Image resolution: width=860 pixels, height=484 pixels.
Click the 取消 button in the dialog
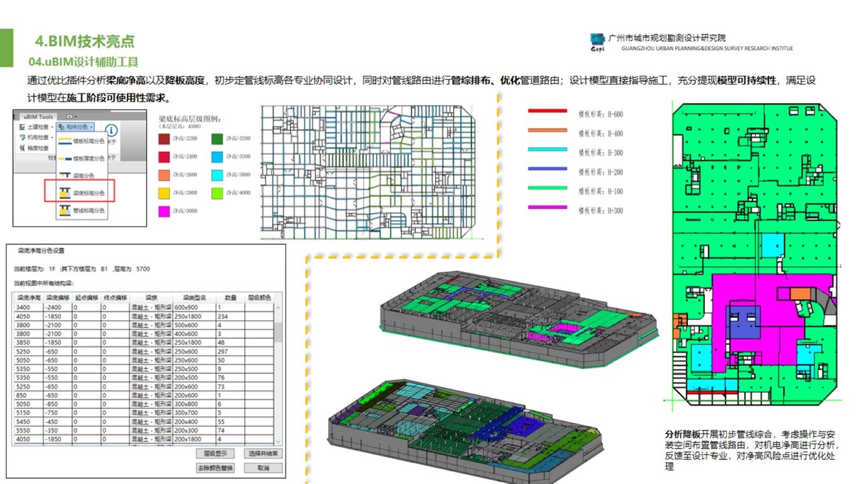pyautogui.click(x=263, y=468)
